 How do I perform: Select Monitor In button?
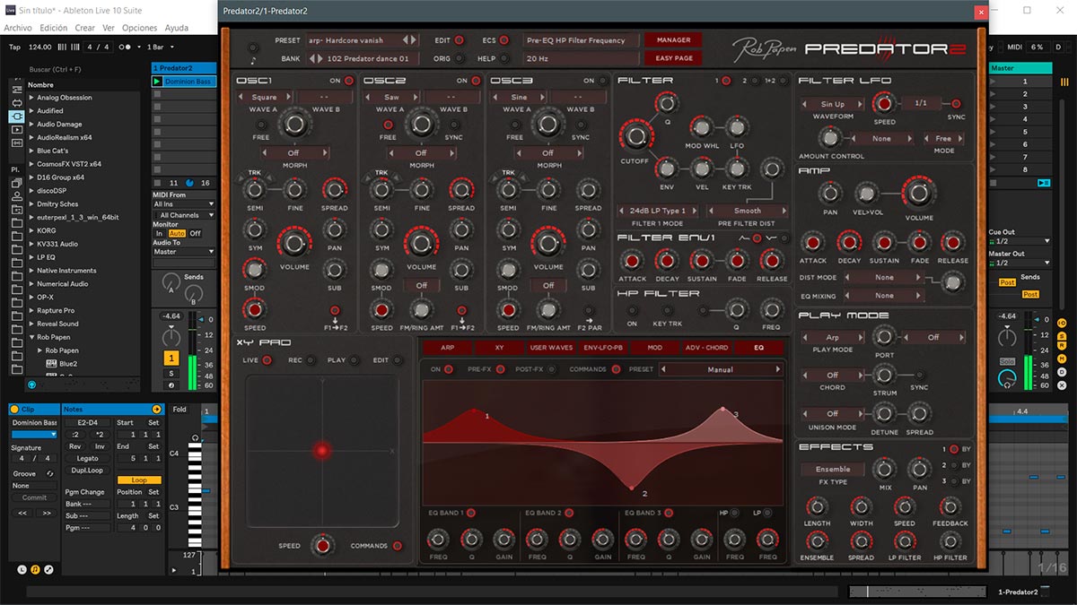click(159, 233)
